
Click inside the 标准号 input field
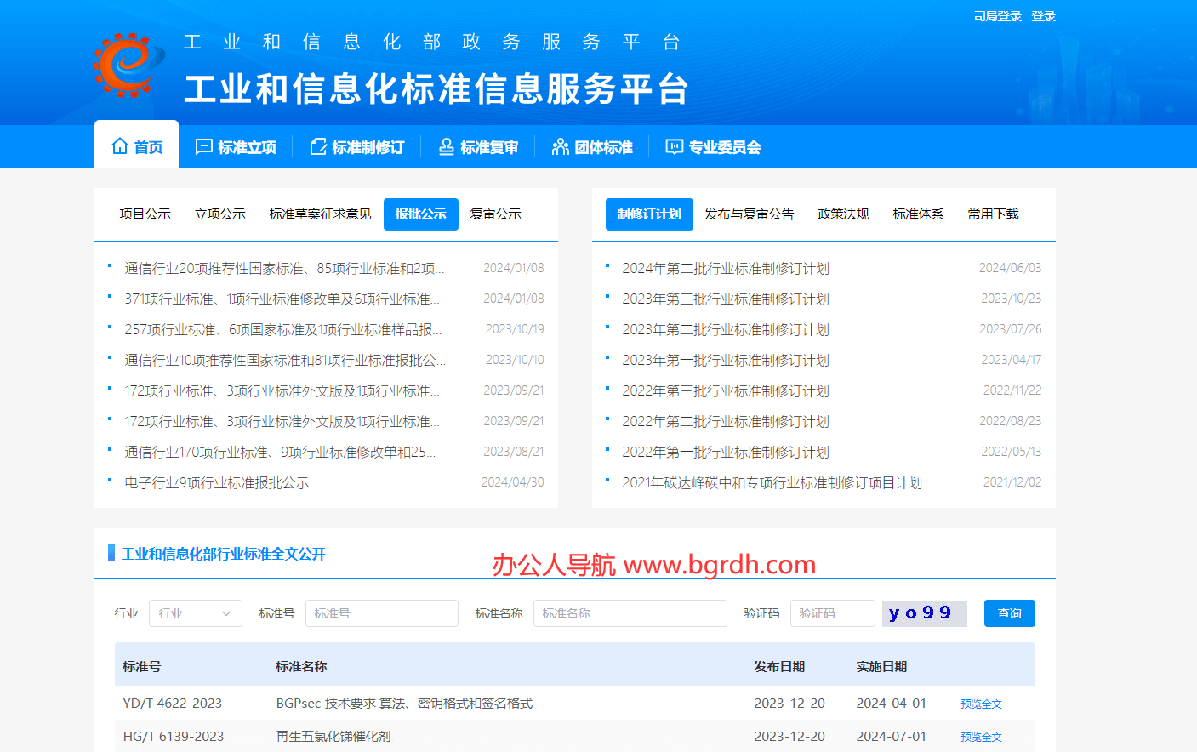381,612
